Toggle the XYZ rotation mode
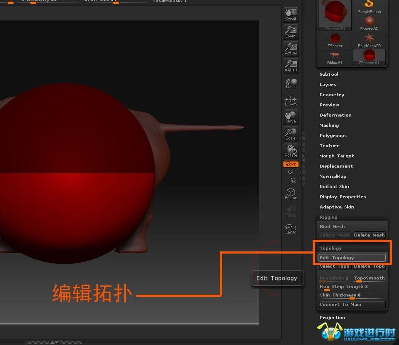Image resolution: width=399 pixels, height=345 pixels. click(291, 164)
